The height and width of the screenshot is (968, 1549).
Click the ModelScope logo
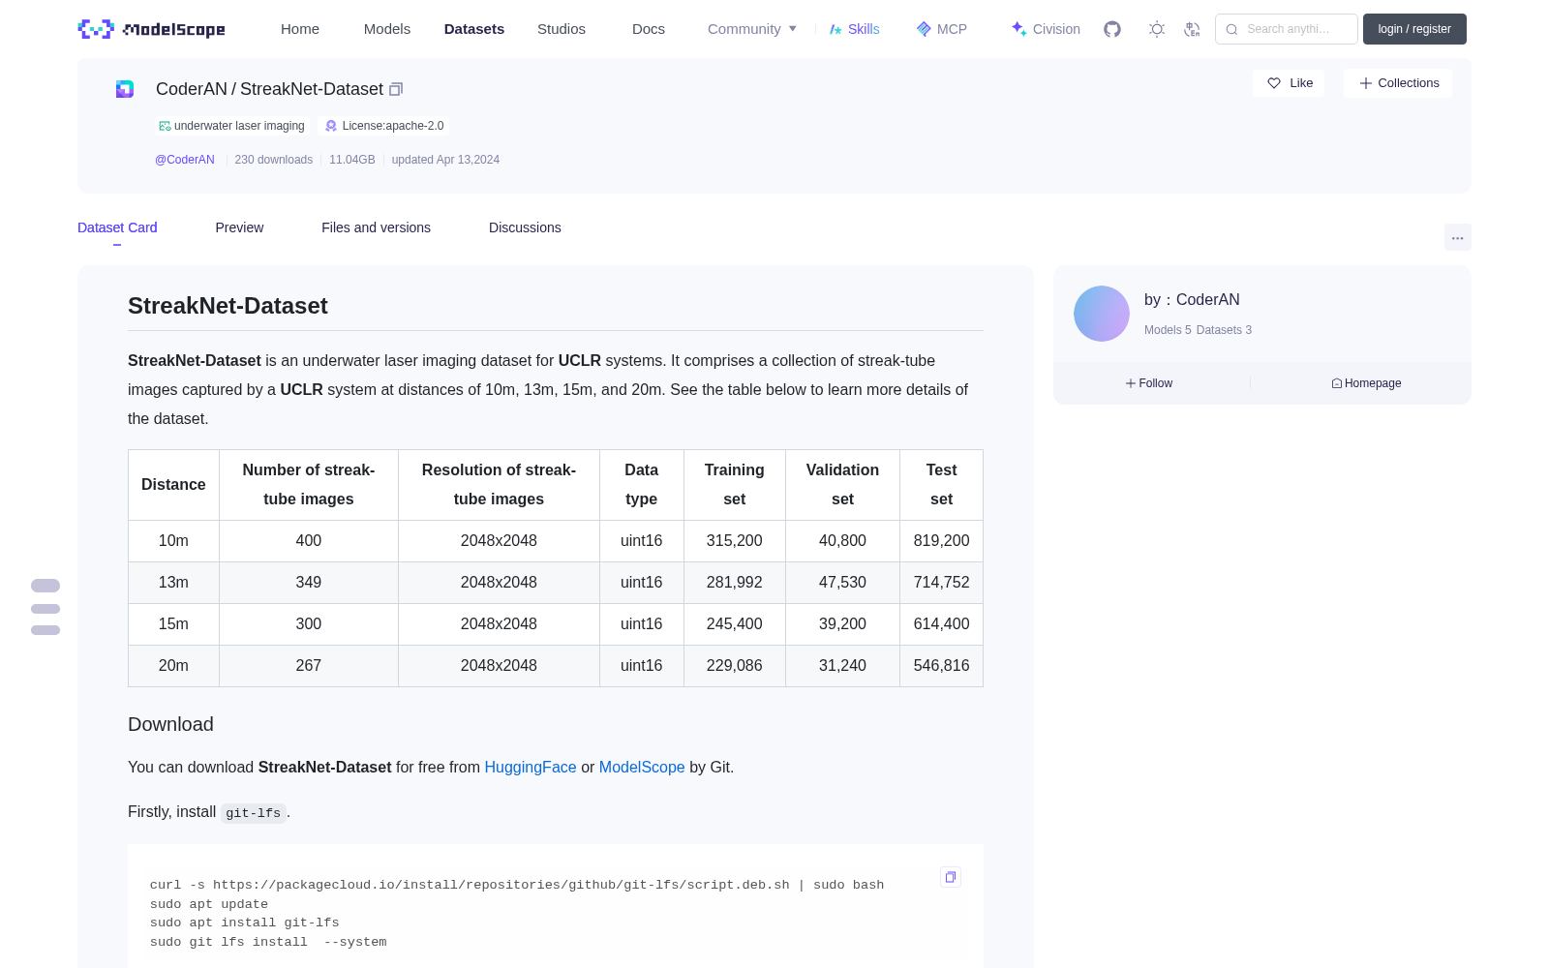coord(152,29)
